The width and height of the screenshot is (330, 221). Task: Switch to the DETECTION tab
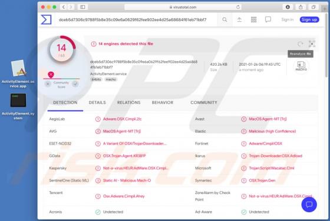65,102
